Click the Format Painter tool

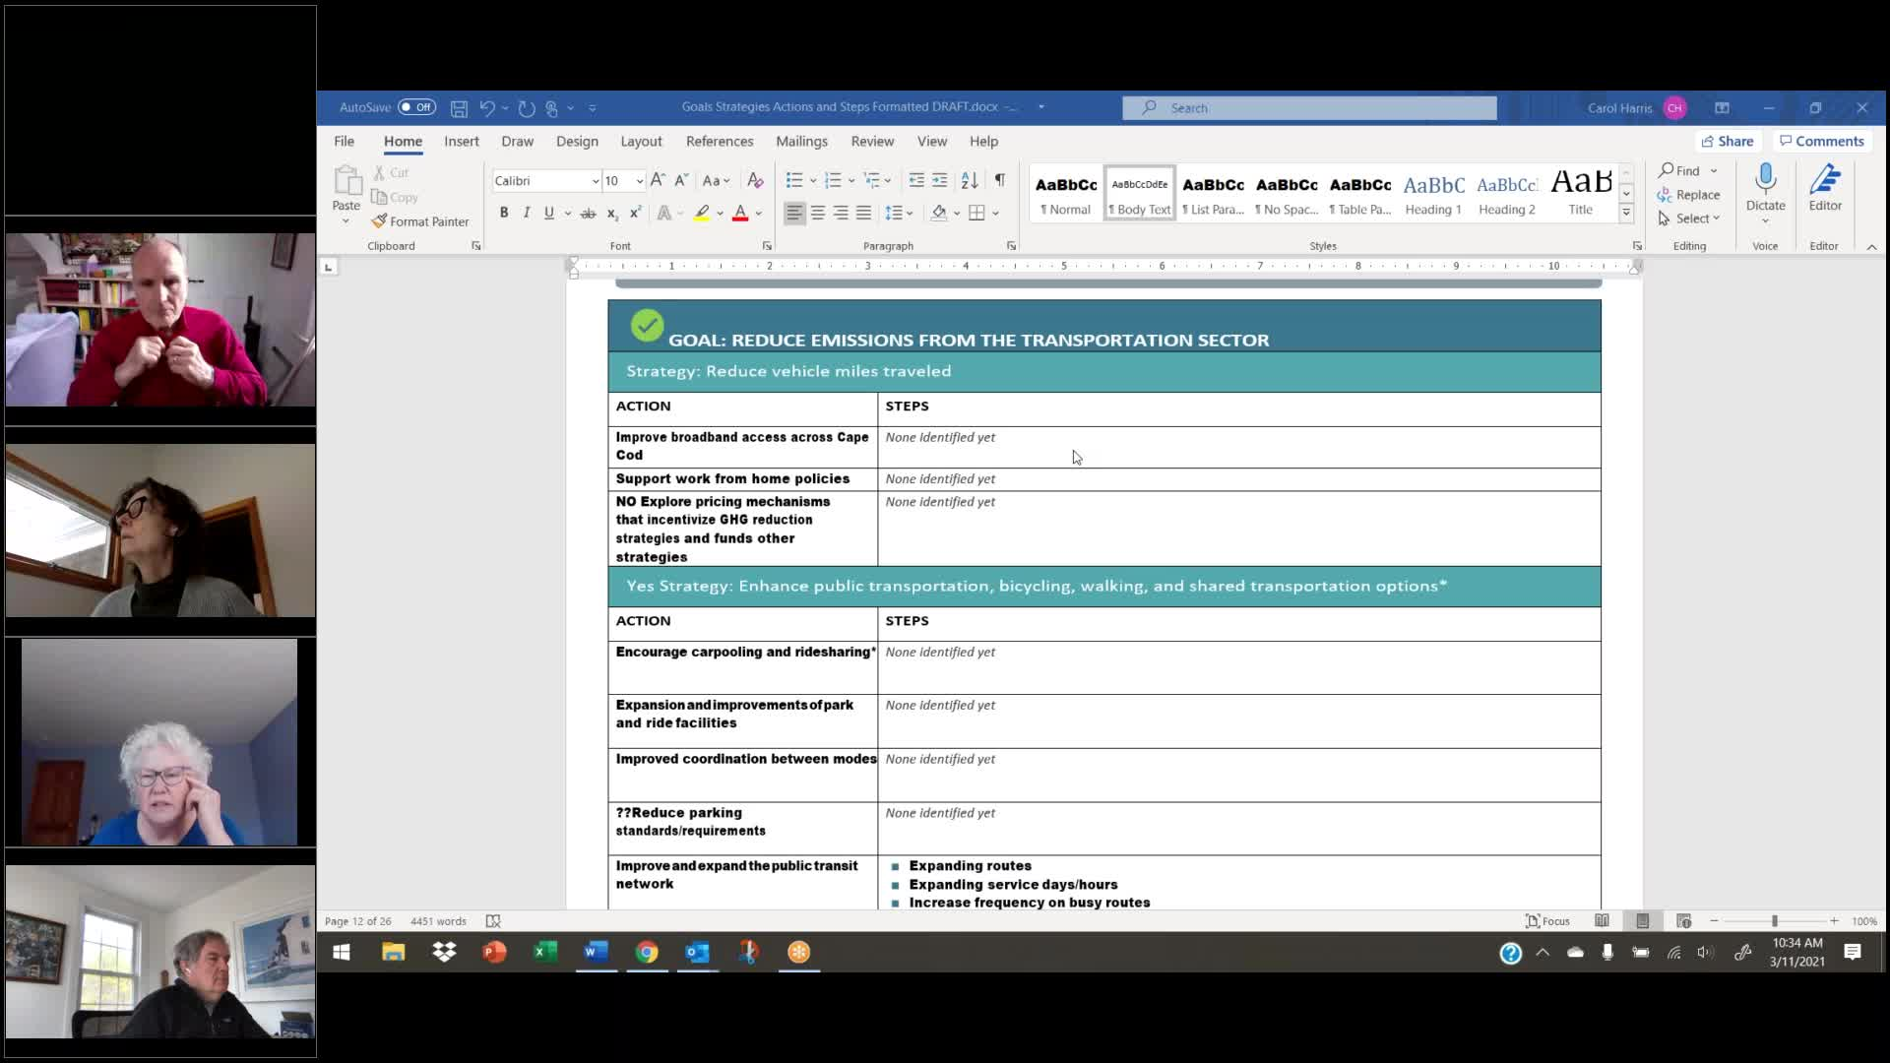(x=420, y=221)
